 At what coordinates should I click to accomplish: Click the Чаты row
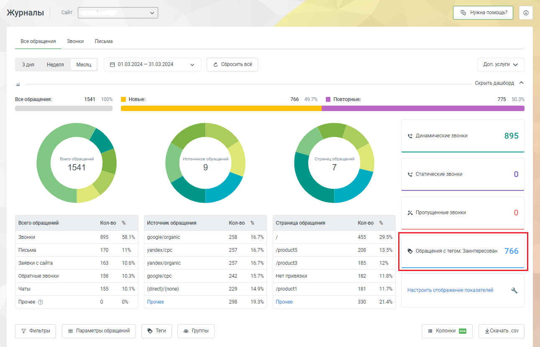(x=77, y=289)
